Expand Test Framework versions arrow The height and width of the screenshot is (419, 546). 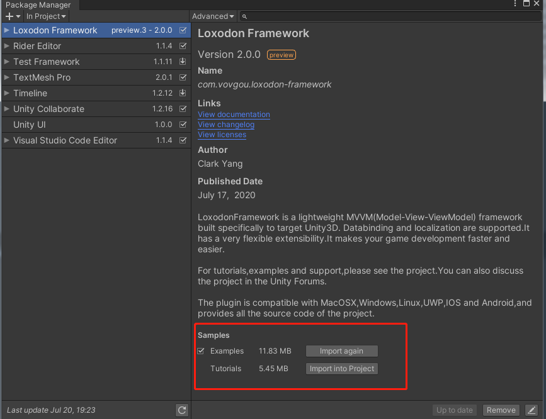tap(6, 62)
